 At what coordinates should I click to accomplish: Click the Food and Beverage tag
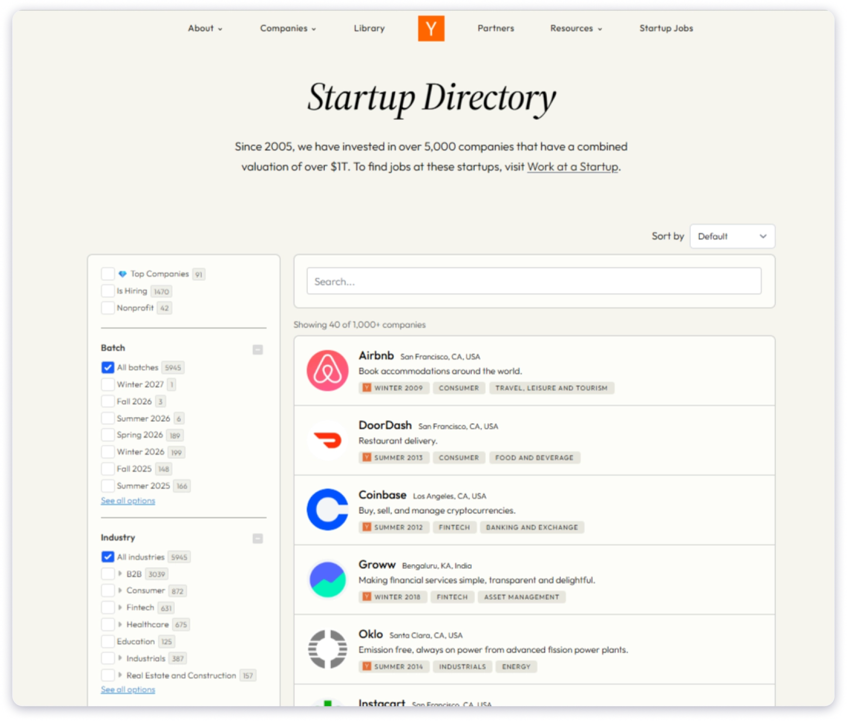point(535,457)
